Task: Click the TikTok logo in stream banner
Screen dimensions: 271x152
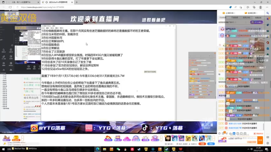Action: 145,128
